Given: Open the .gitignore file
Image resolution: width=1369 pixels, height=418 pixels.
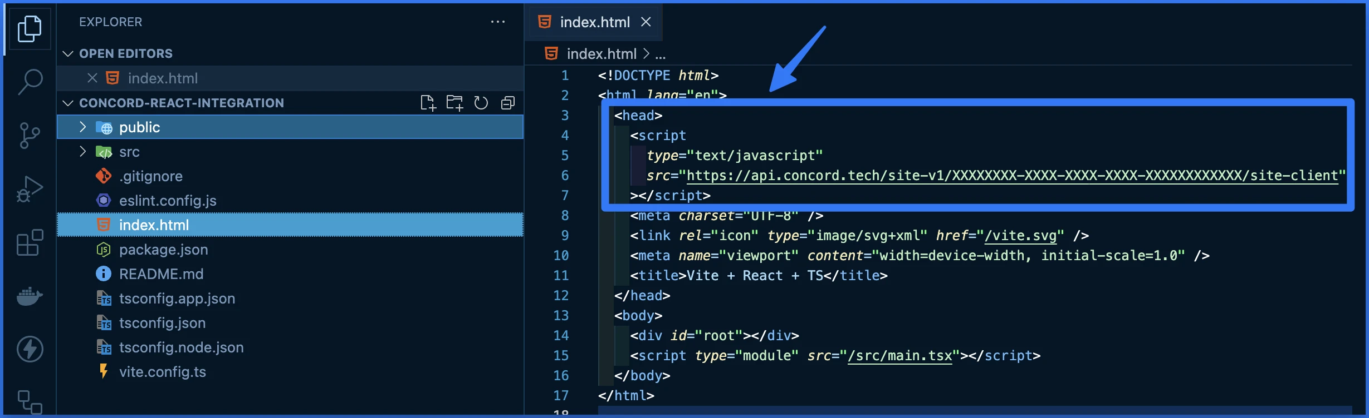Looking at the screenshot, I should pyautogui.click(x=290, y=176).
